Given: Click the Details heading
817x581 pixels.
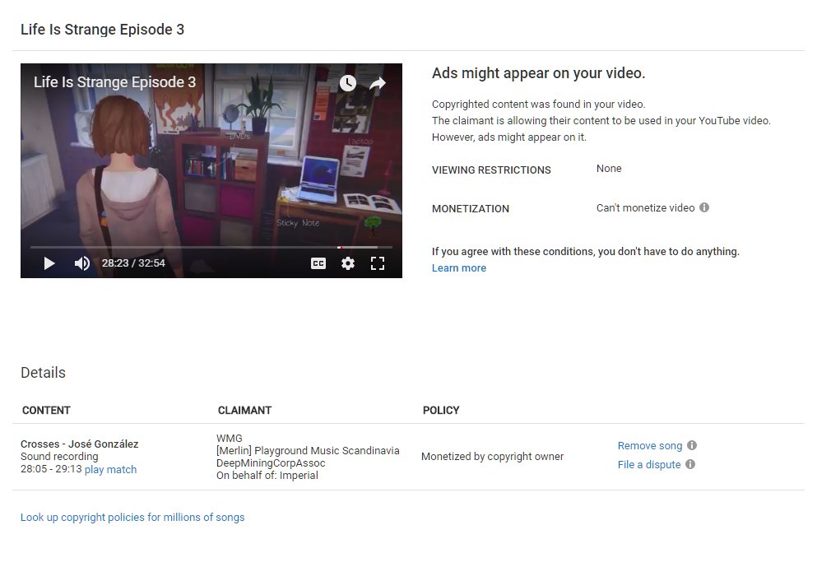Looking at the screenshot, I should click(x=43, y=373).
